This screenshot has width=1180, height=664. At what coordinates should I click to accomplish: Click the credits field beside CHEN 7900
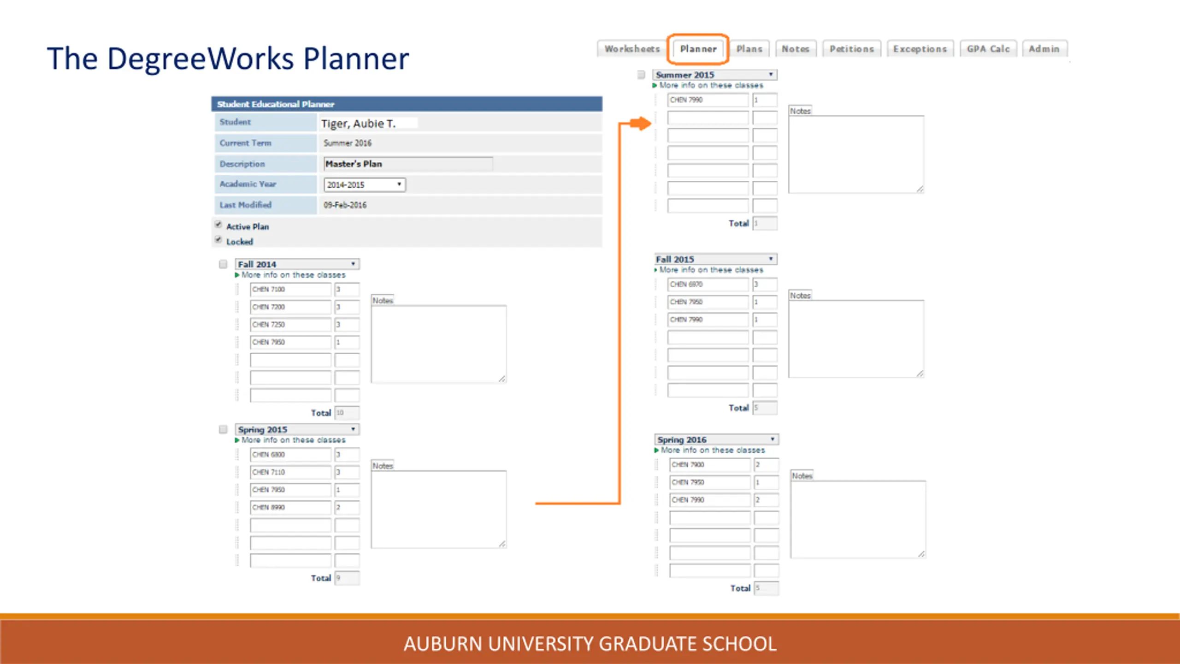(x=767, y=465)
